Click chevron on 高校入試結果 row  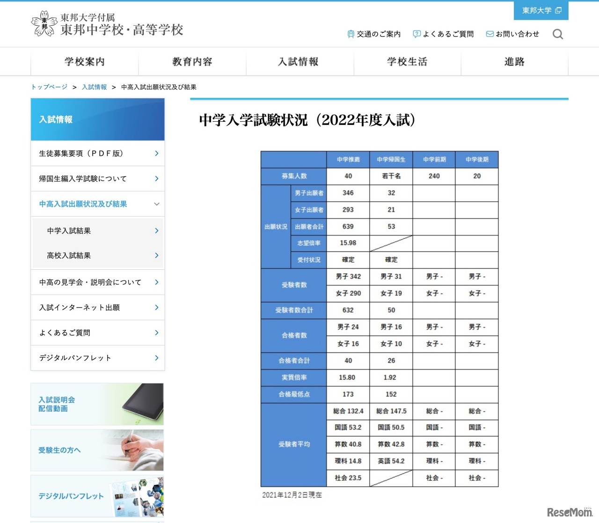coord(157,256)
